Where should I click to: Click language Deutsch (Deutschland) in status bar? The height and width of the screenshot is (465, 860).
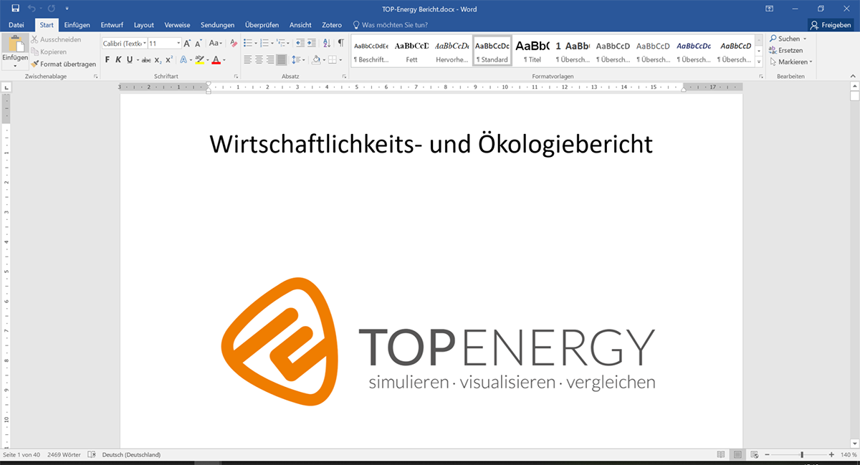pyautogui.click(x=131, y=455)
